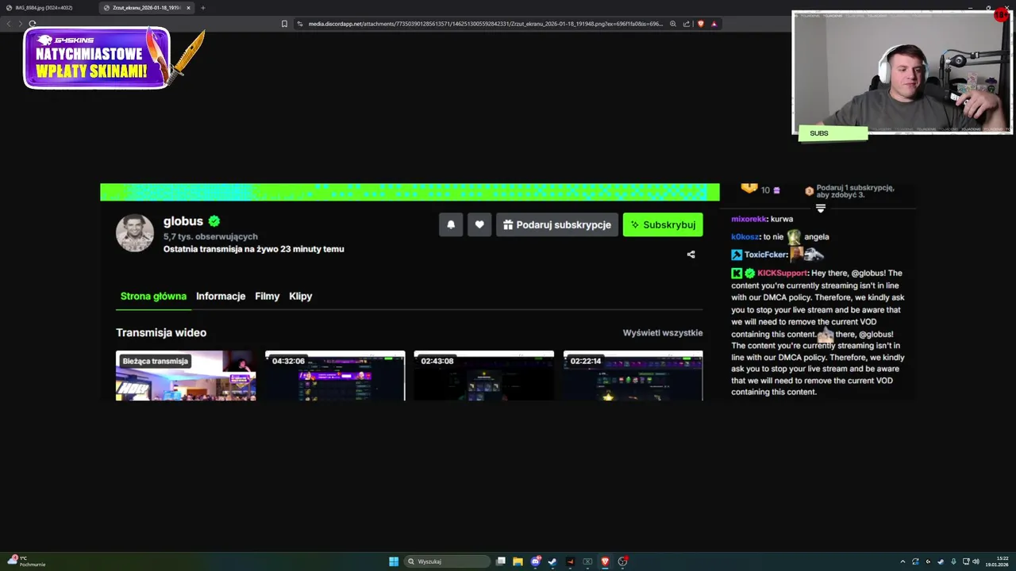Click the green SUBS goal bar
Viewport: 1016px width, 571px height.
click(833, 133)
